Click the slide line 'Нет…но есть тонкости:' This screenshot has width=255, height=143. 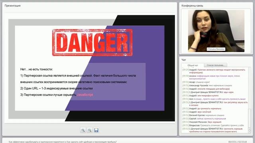[36, 69]
